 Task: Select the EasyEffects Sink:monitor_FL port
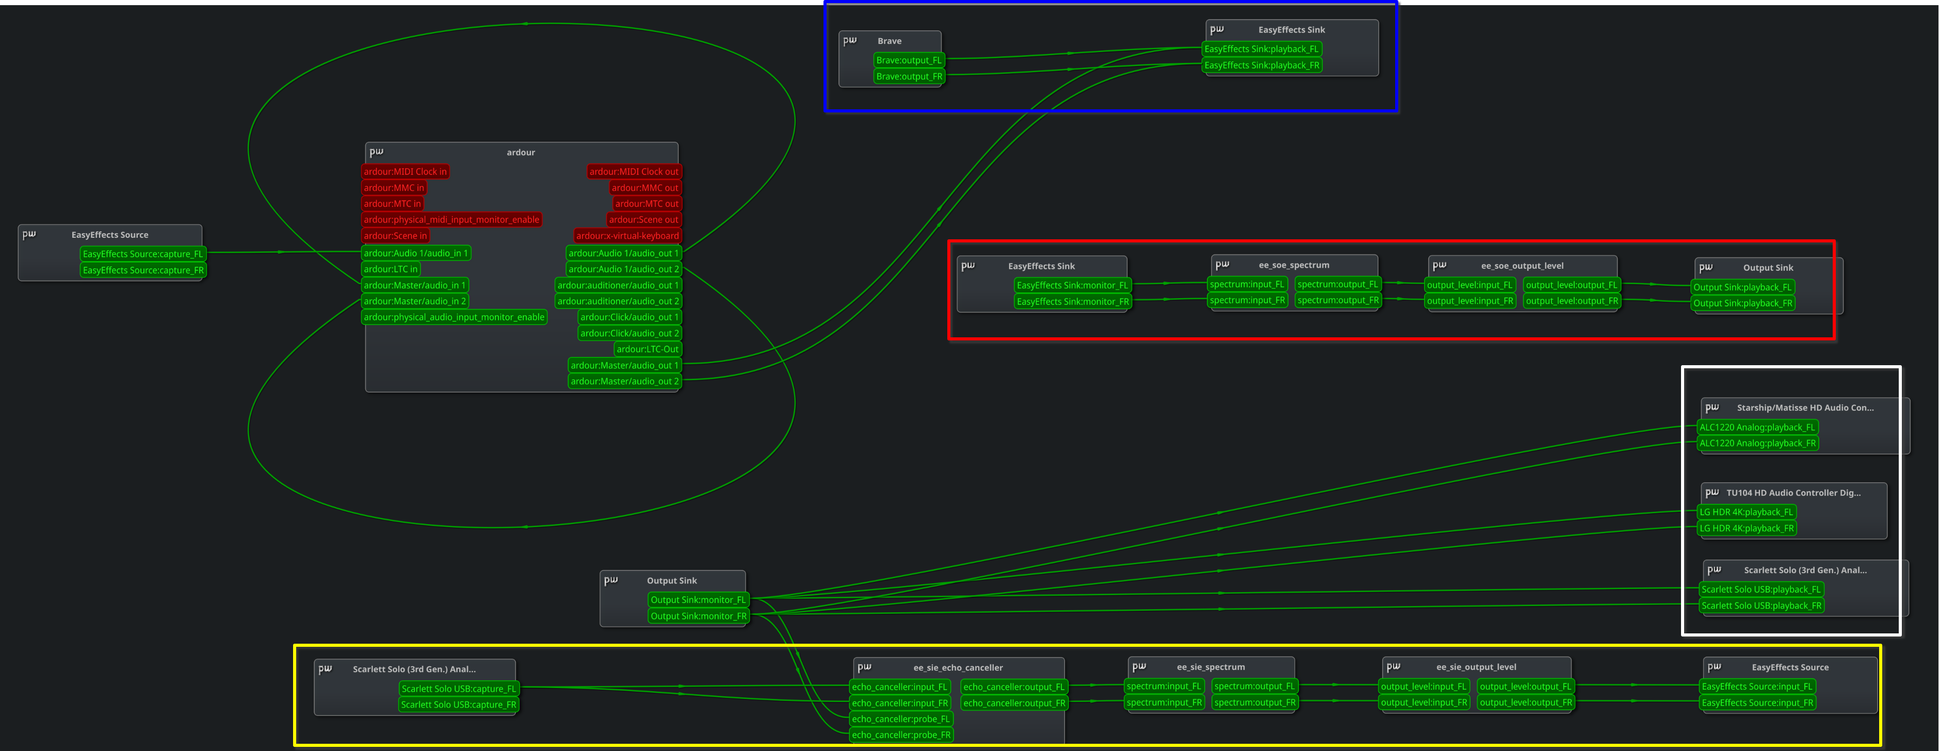[x=1073, y=285]
